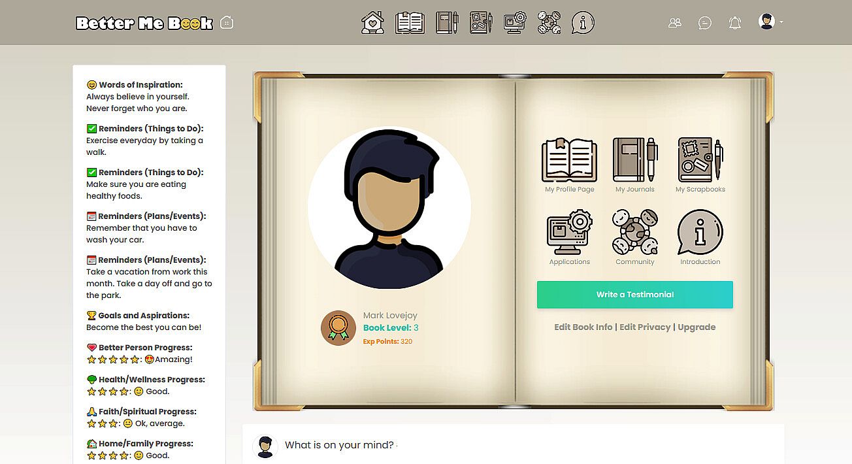
Task: Click the small avatar beside the post box
Action: point(265,446)
